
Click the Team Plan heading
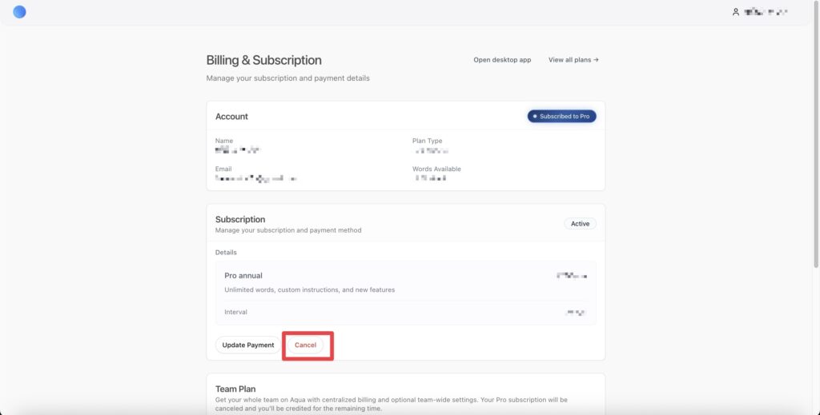click(x=235, y=389)
